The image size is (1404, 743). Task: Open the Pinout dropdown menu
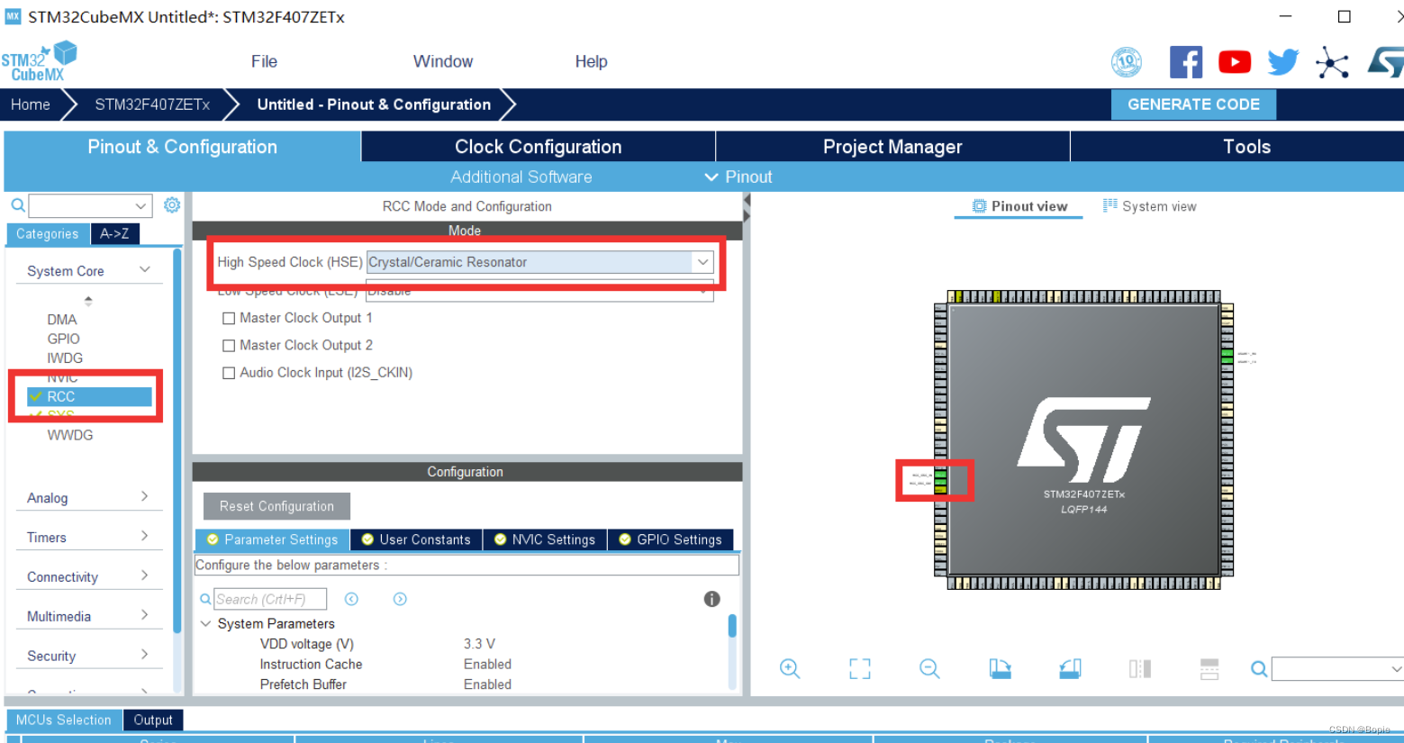click(738, 177)
